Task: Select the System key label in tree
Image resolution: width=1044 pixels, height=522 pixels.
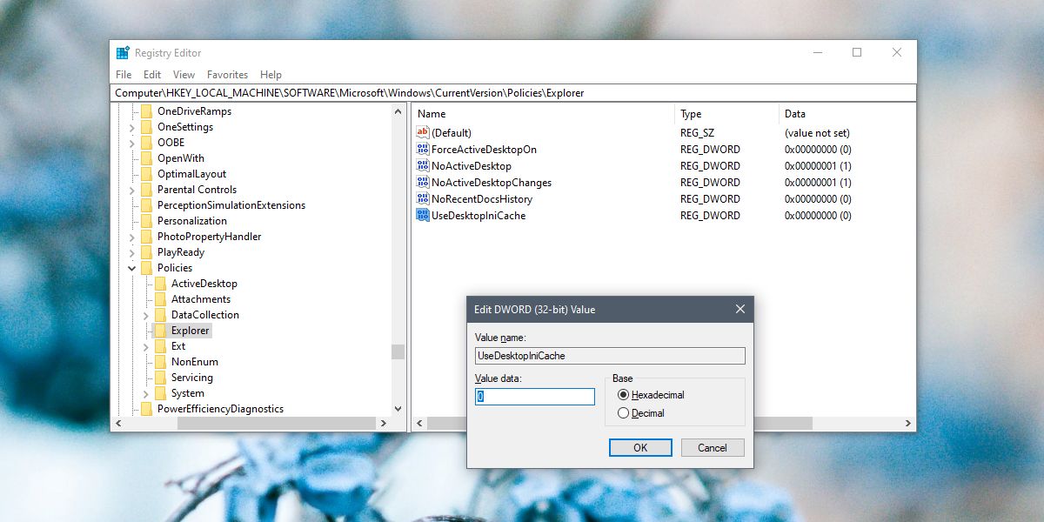Action: tap(188, 393)
